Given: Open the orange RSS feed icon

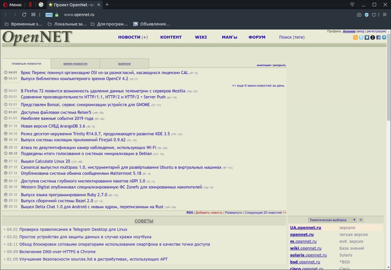Looking at the screenshot, I should (355, 38).
